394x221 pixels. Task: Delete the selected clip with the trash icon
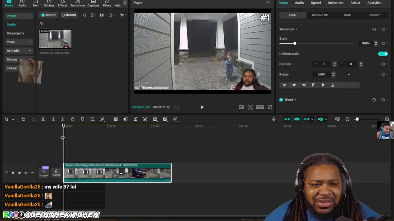(x=73, y=119)
